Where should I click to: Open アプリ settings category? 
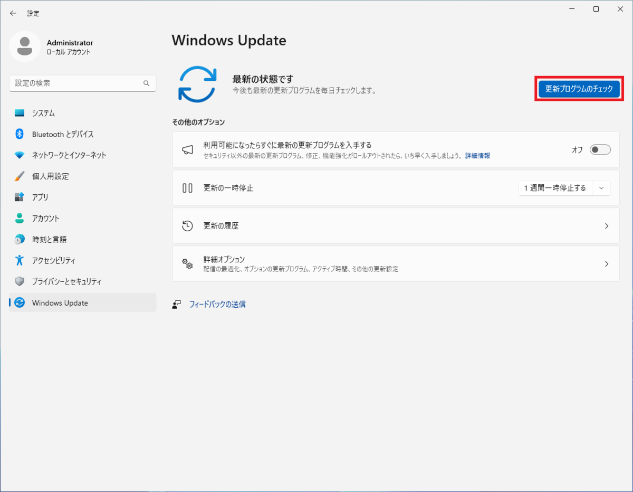(83, 197)
